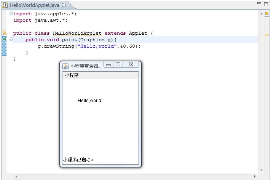271x181 pixels.
Task: Click the green override triangle marker
Action: [4, 39]
